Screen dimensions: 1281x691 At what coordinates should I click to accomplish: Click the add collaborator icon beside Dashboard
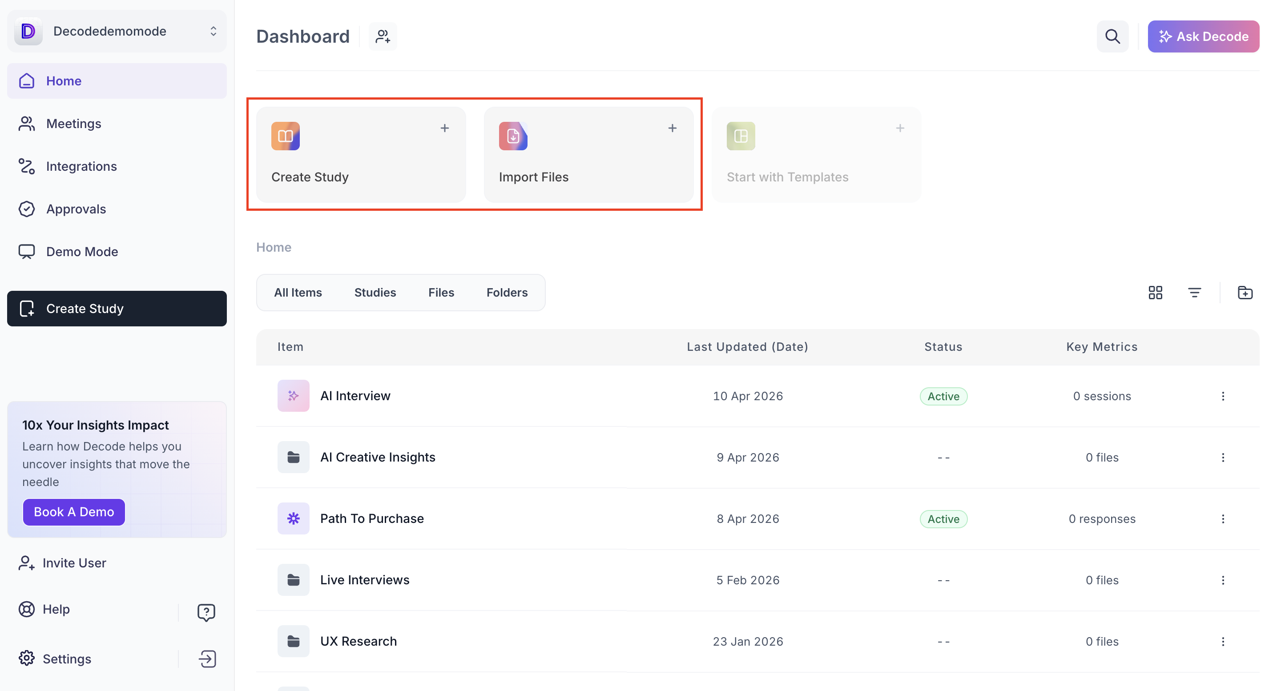383,36
